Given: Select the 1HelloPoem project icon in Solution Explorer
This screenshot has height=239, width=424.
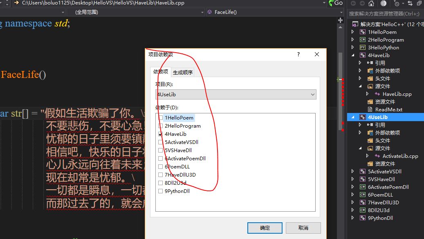Looking at the screenshot, I should click(363, 32).
